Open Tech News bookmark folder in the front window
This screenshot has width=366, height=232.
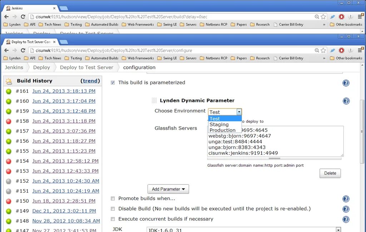coord(50,58)
